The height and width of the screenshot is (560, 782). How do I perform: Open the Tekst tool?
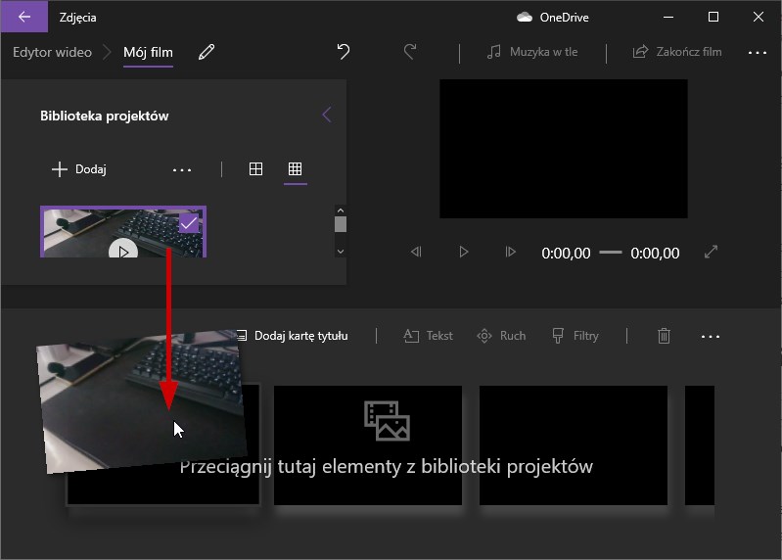point(428,336)
